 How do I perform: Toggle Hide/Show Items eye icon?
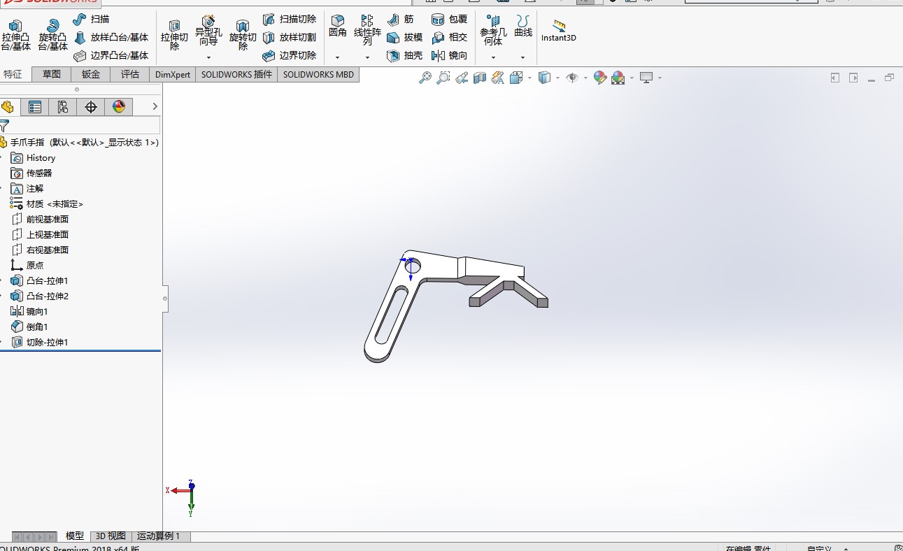click(572, 78)
